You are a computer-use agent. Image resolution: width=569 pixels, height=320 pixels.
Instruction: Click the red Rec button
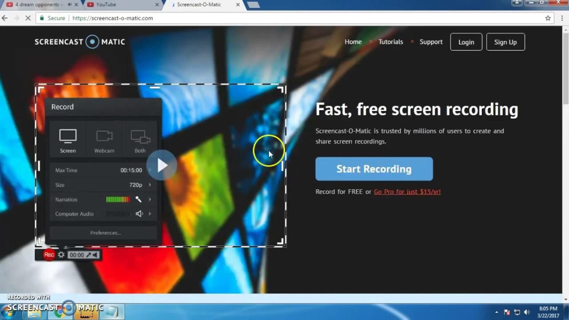point(49,255)
